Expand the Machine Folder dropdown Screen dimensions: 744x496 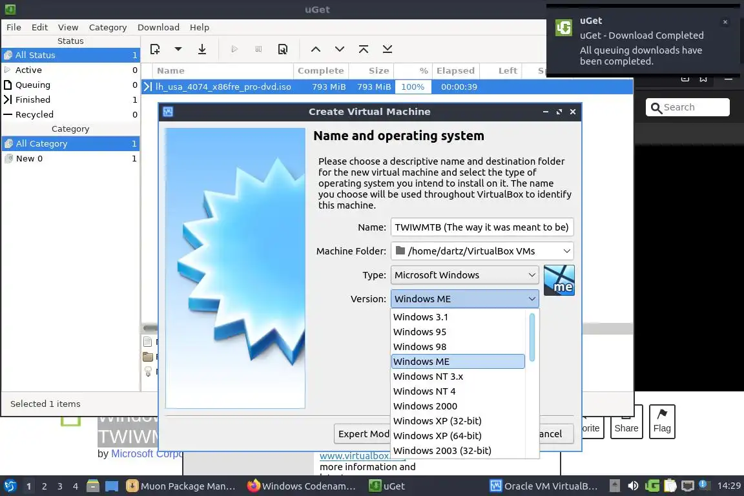point(482,251)
